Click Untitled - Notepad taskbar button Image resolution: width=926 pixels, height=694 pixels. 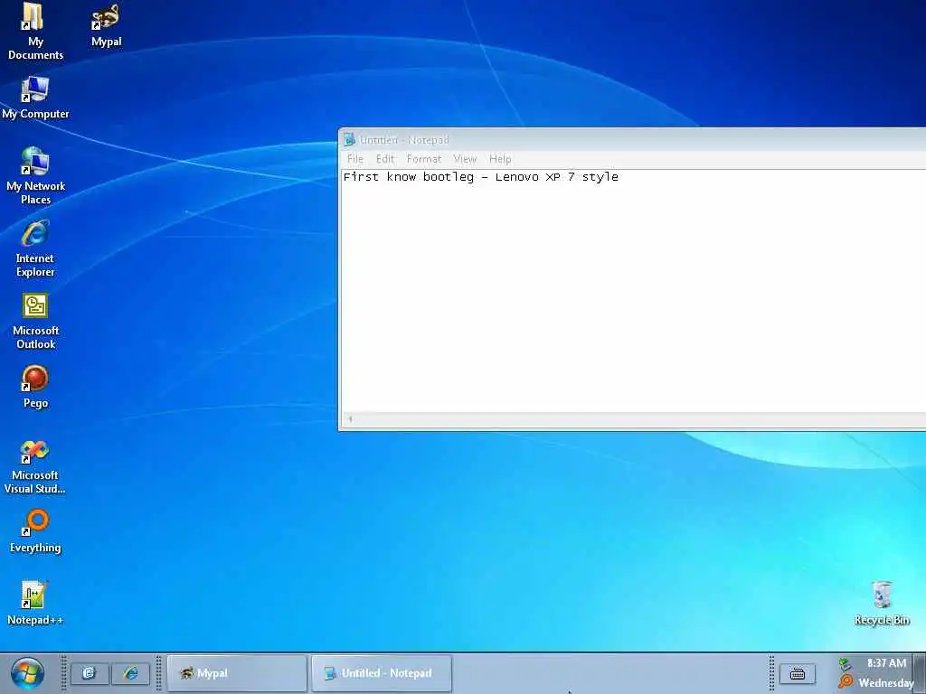tap(382, 672)
